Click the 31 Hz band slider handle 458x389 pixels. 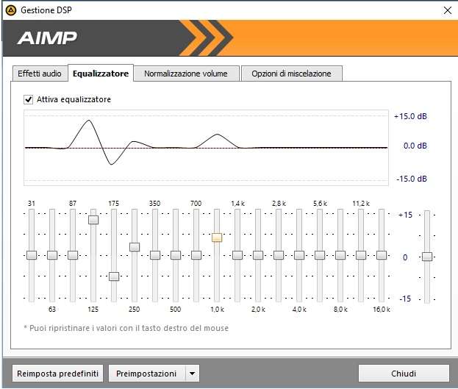(32, 255)
